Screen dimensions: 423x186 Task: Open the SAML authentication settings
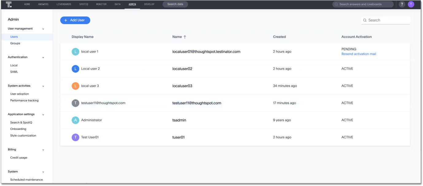coord(14,71)
